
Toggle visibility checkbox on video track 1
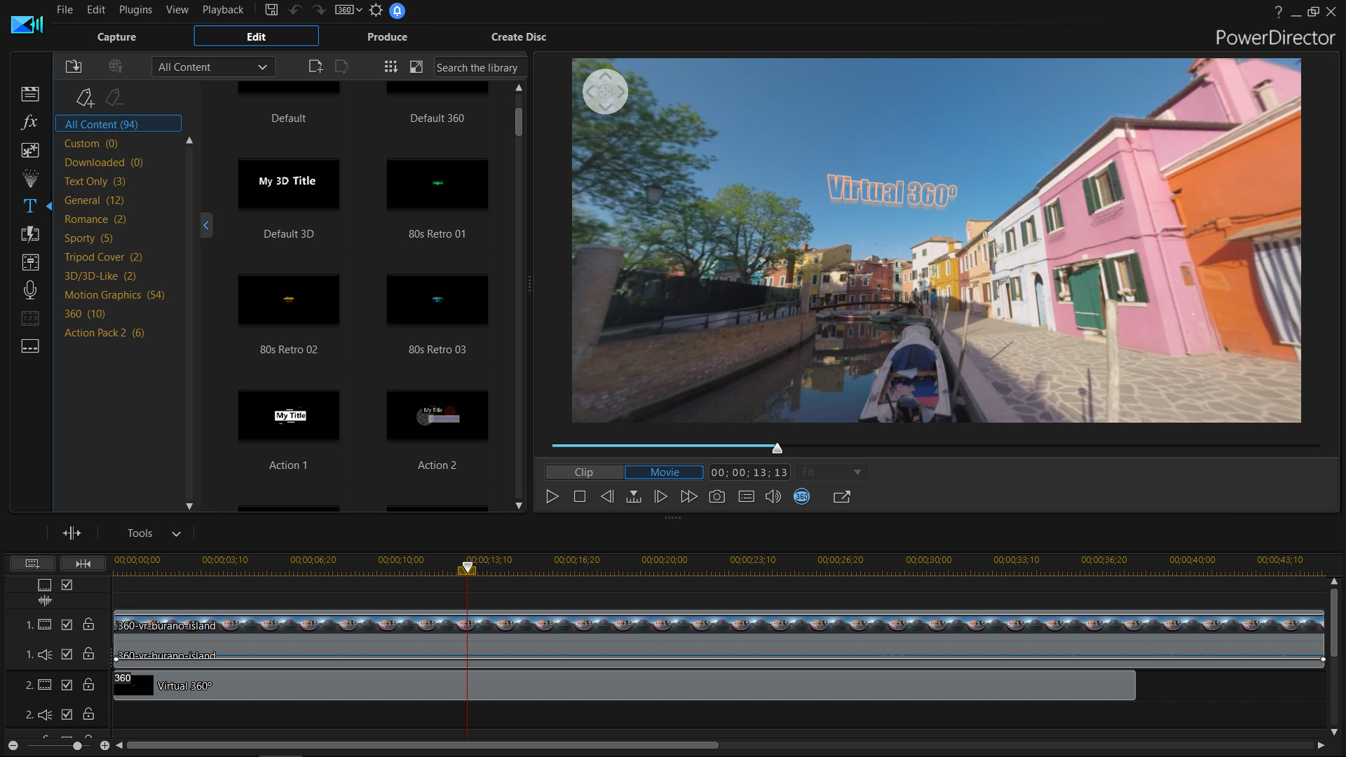tap(67, 625)
